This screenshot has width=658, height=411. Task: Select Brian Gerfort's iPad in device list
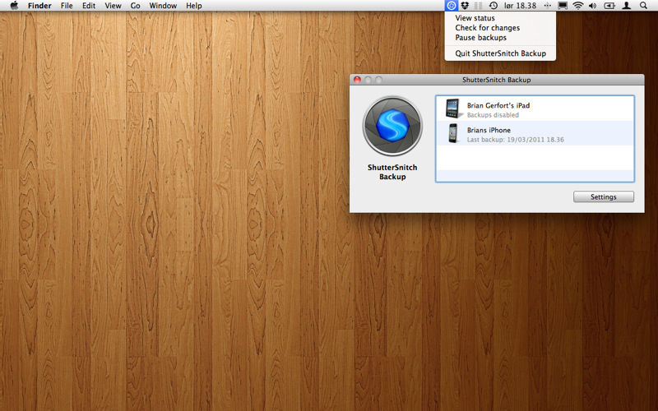535,109
